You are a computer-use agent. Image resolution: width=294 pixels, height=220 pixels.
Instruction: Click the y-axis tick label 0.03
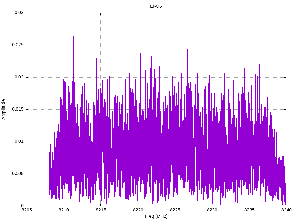click(19, 13)
